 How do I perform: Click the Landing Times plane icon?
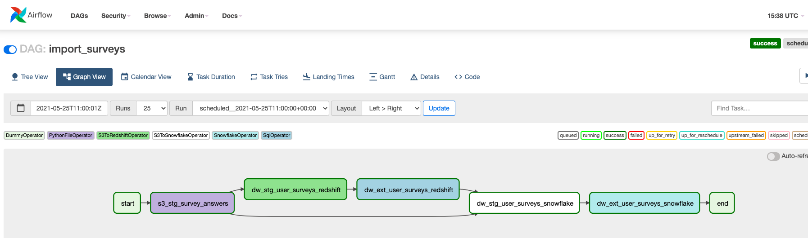(x=307, y=77)
